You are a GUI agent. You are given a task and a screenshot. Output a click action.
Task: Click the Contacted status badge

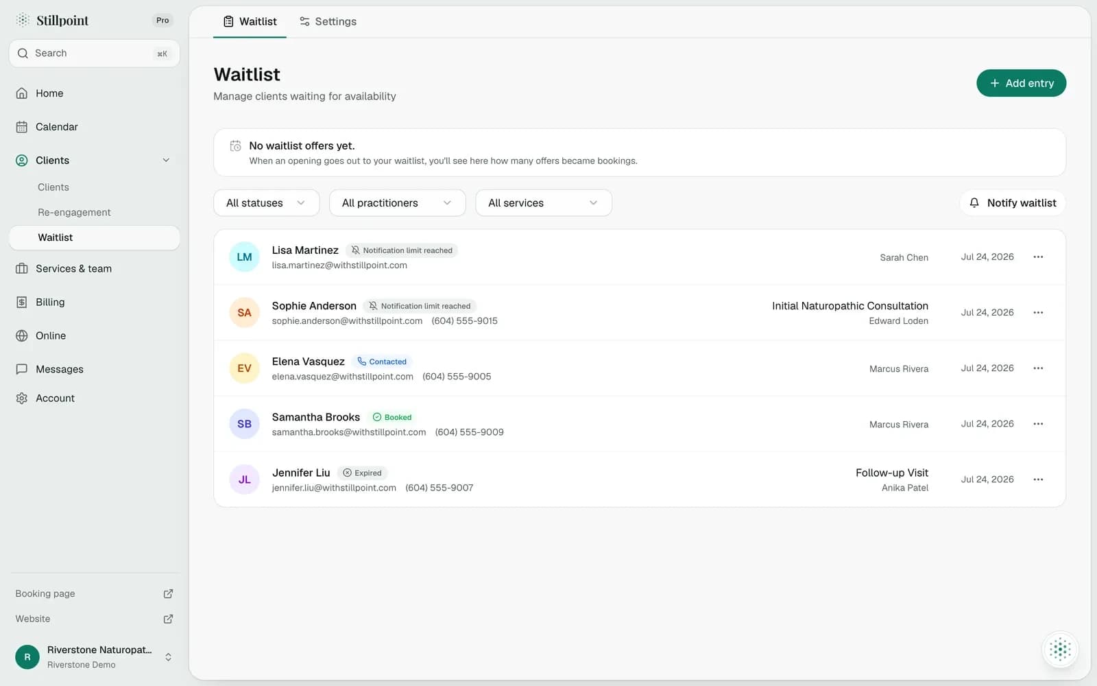[x=381, y=362]
